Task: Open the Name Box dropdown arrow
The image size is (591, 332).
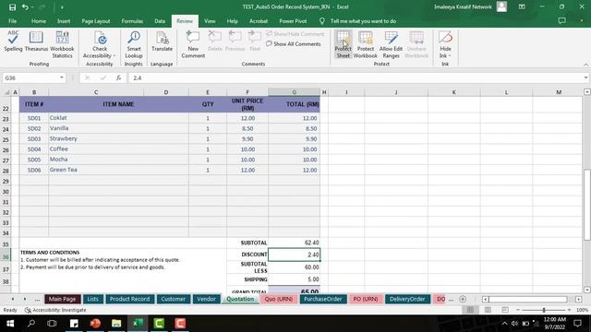Action: tap(62, 77)
